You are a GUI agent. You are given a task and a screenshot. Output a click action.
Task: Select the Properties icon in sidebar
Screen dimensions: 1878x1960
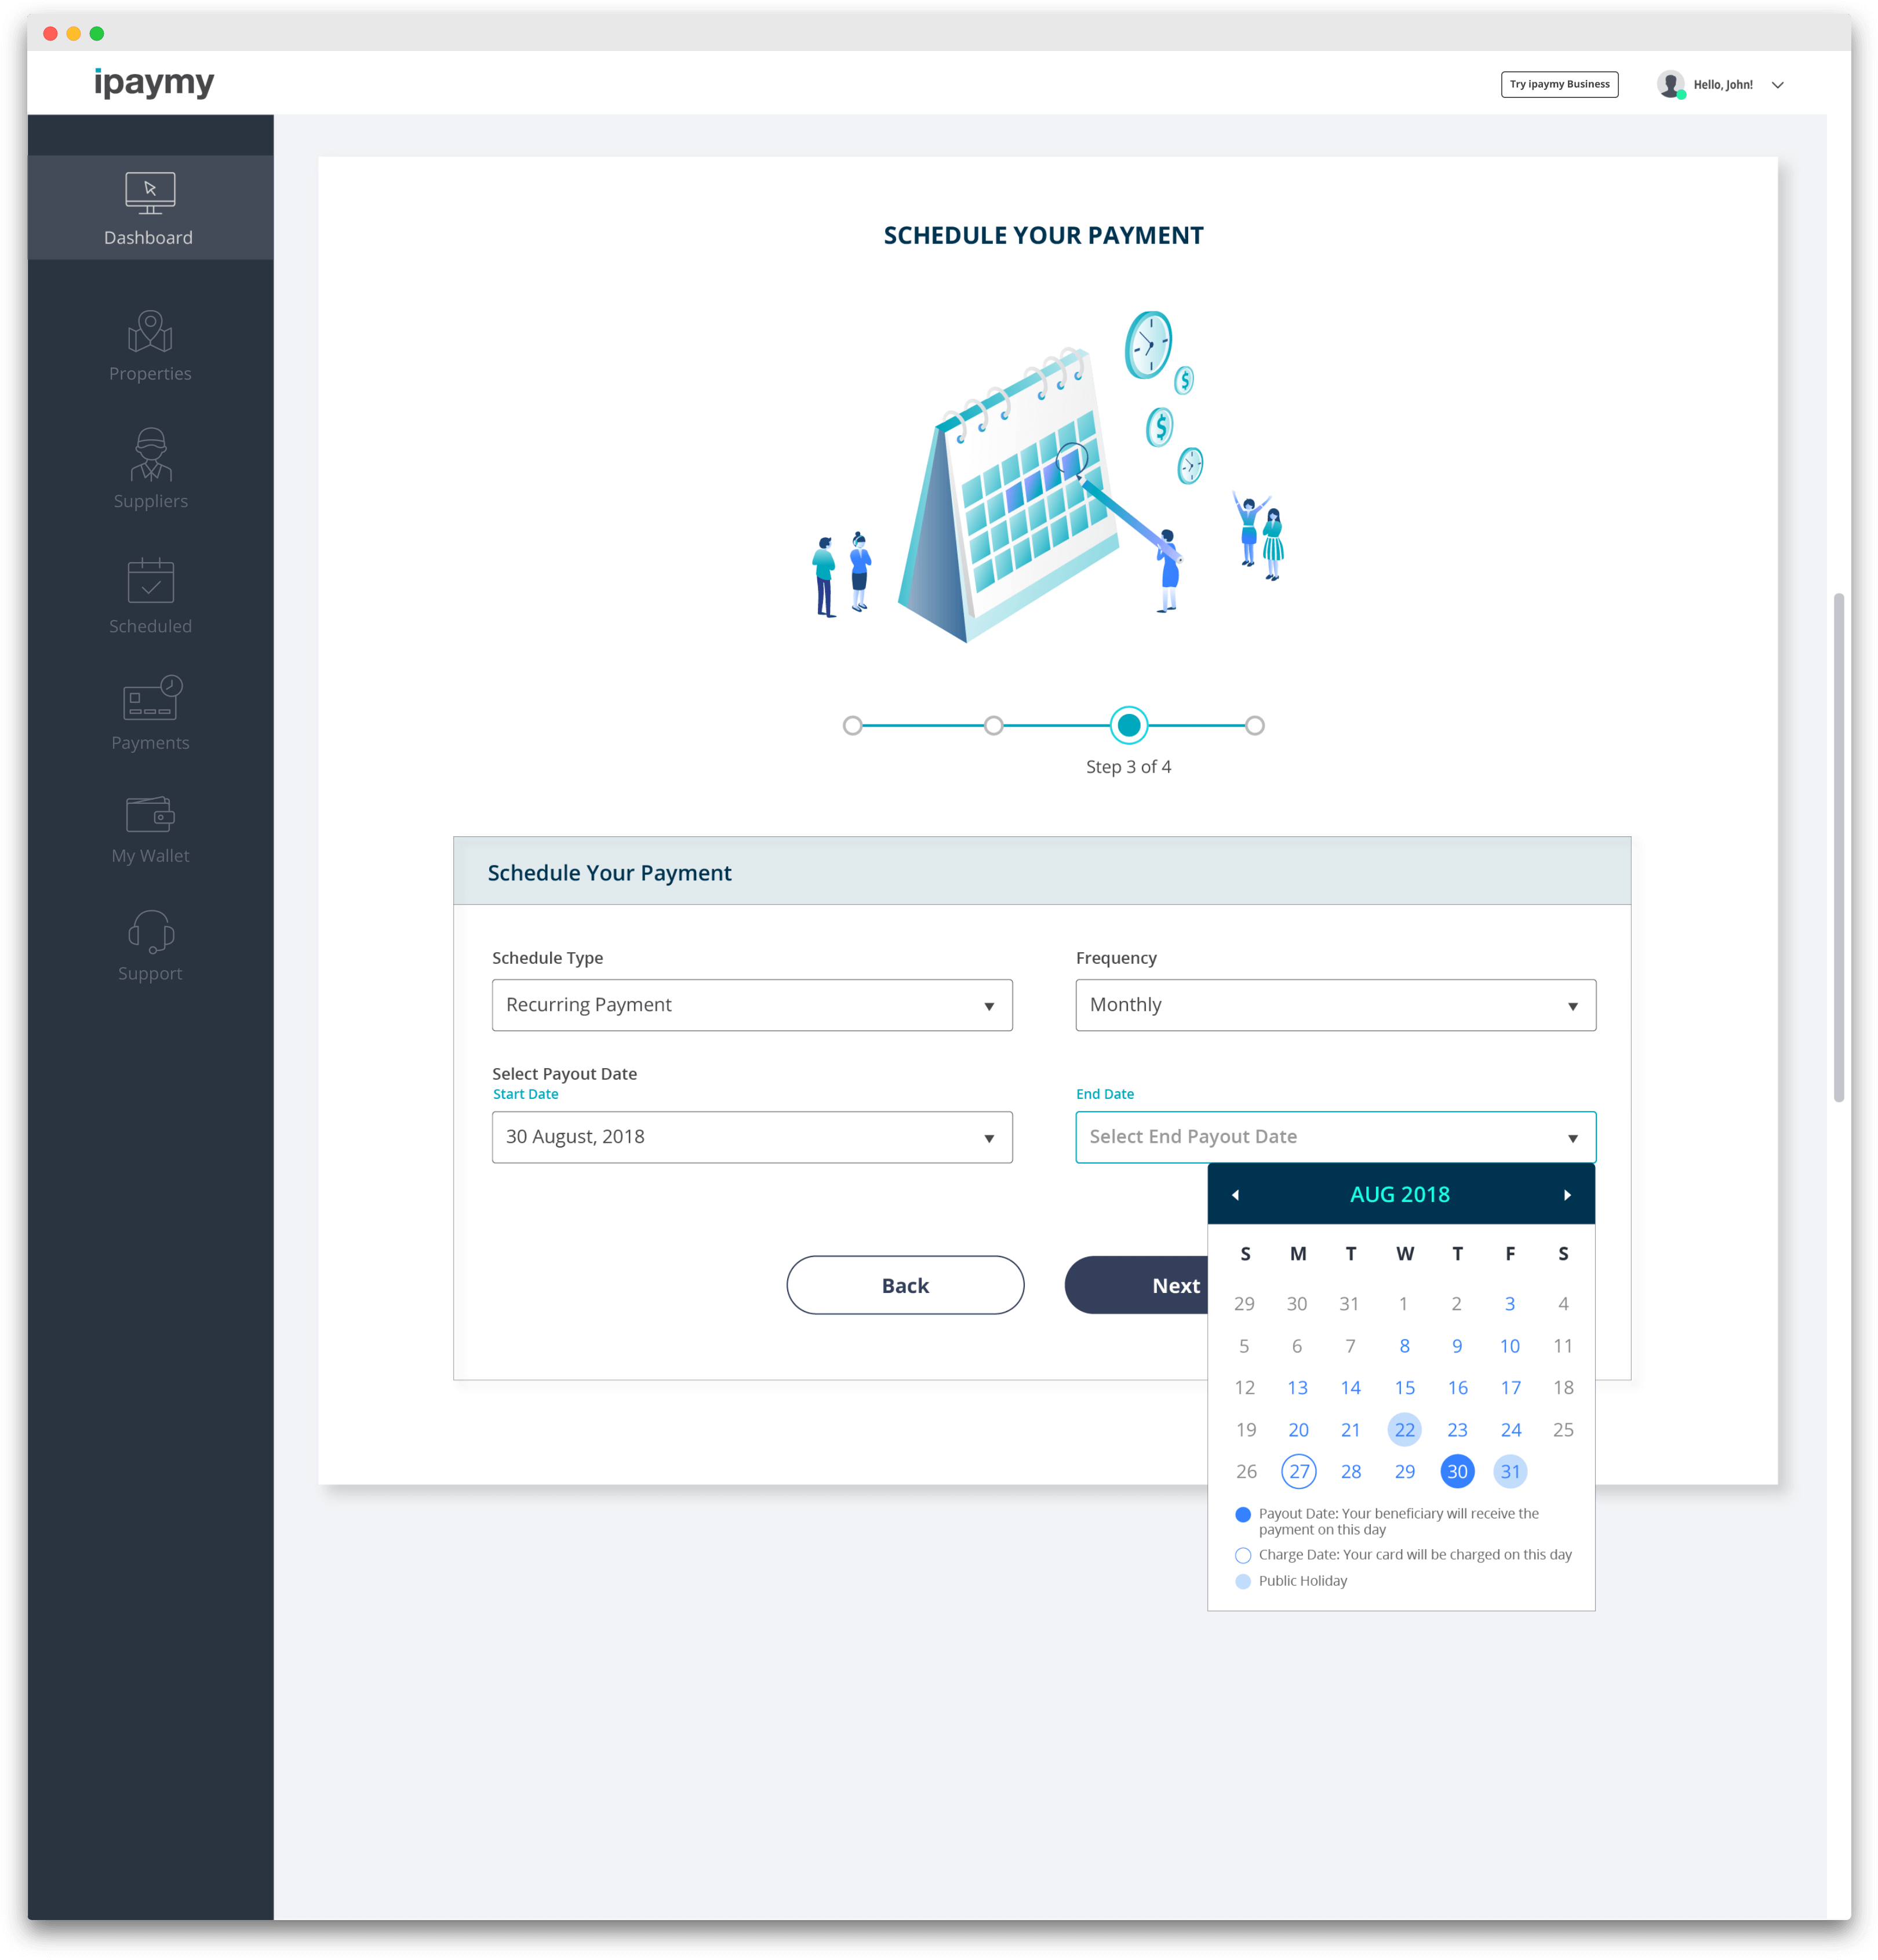click(149, 335)
